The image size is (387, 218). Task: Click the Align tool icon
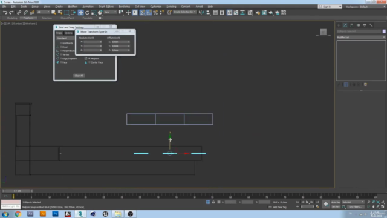[208, 12]
